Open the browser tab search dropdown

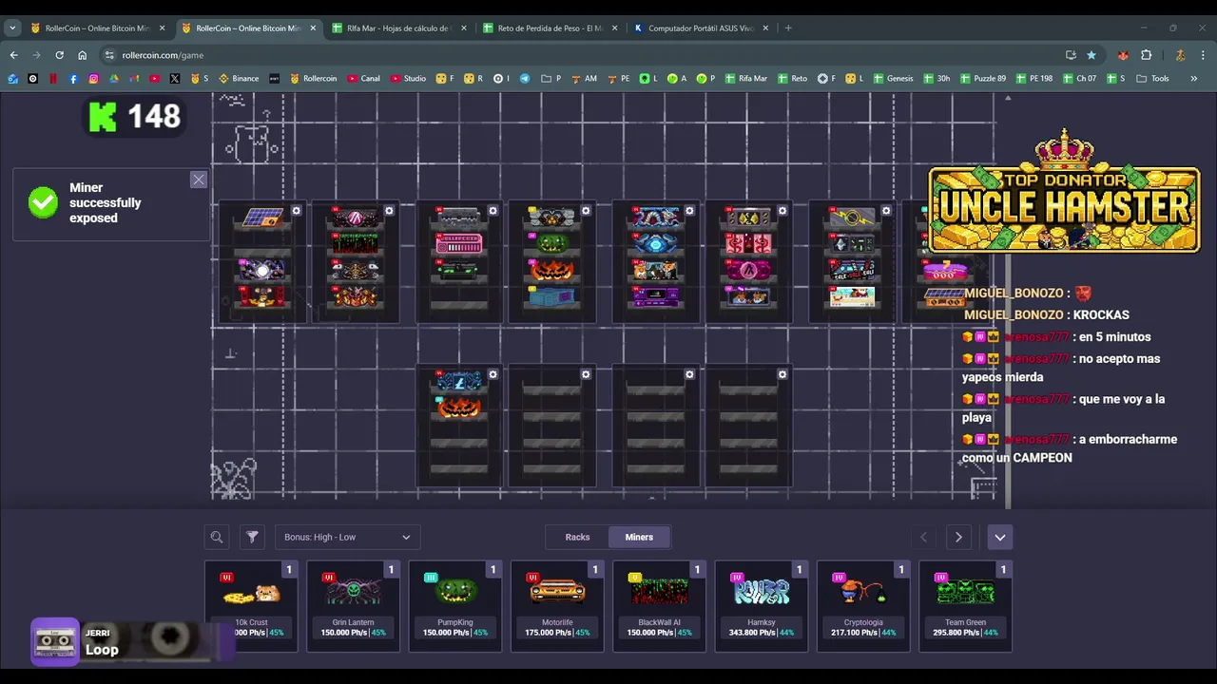(x=12, y=28)
